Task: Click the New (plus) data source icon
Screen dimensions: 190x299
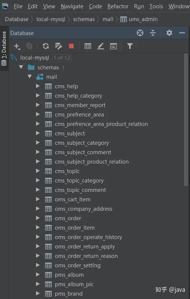Action: point(17,46)
